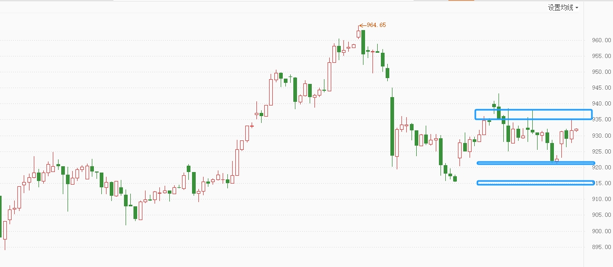Screen dimensions: 613x267
Task: Select the lowest blue line at 915
Action: click(x=535, y=183)
